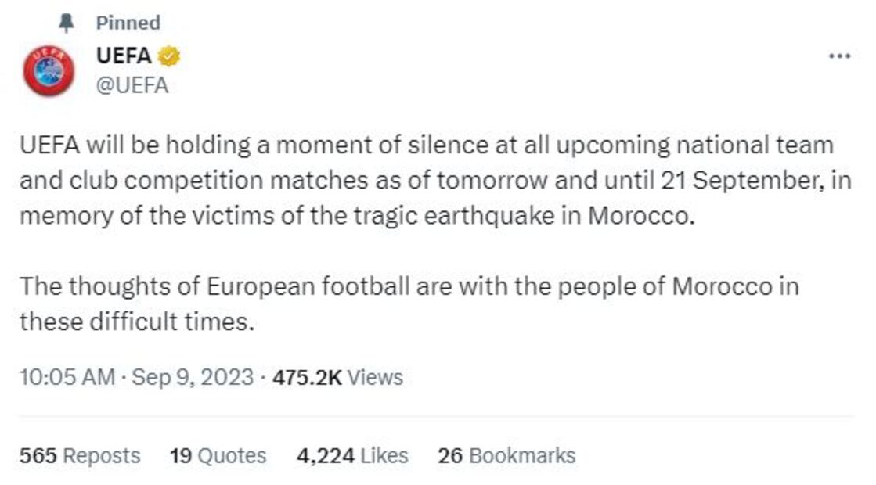Viewport: 876px width, 485px height.
Task: Click the "national team" text in tweet
Action: point(765,145)
